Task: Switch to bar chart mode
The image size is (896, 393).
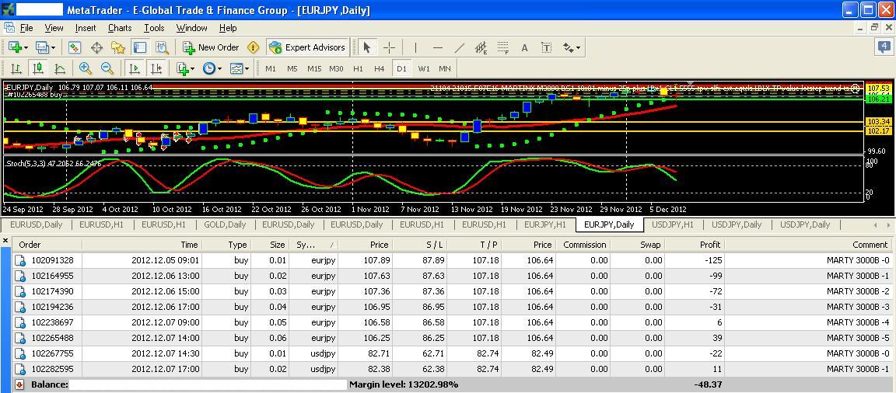Action: (x=16, y=68)
